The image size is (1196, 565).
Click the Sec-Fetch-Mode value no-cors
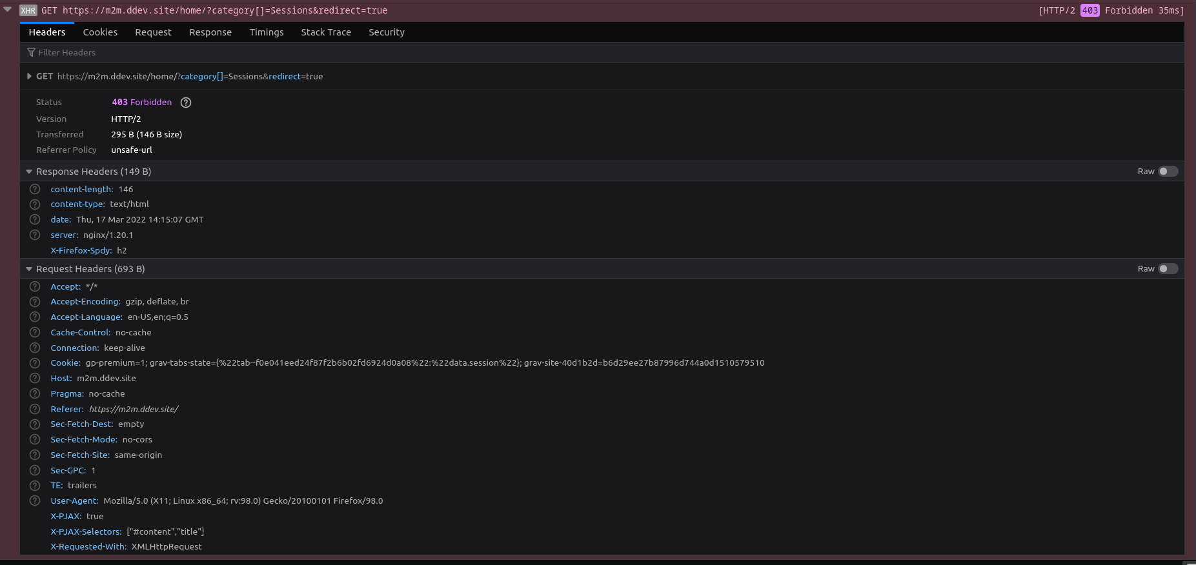click(137, 439)
